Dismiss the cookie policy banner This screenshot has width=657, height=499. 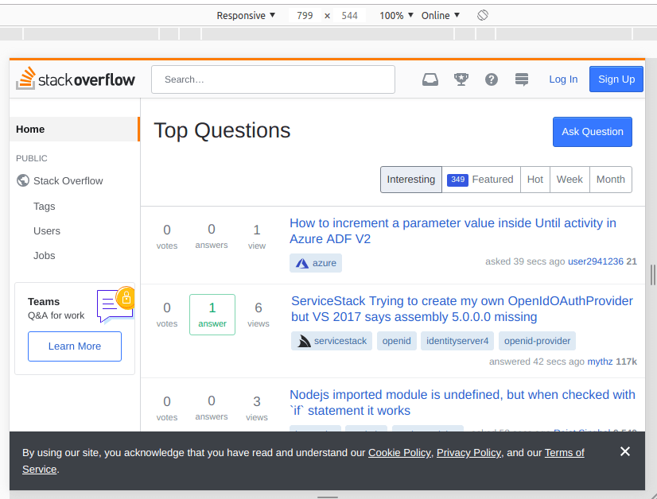pyautogui.click(x=625, y=451)
